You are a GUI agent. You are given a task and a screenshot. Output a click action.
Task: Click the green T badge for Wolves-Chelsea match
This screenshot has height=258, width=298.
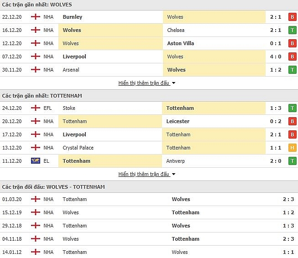pos(293,30)
